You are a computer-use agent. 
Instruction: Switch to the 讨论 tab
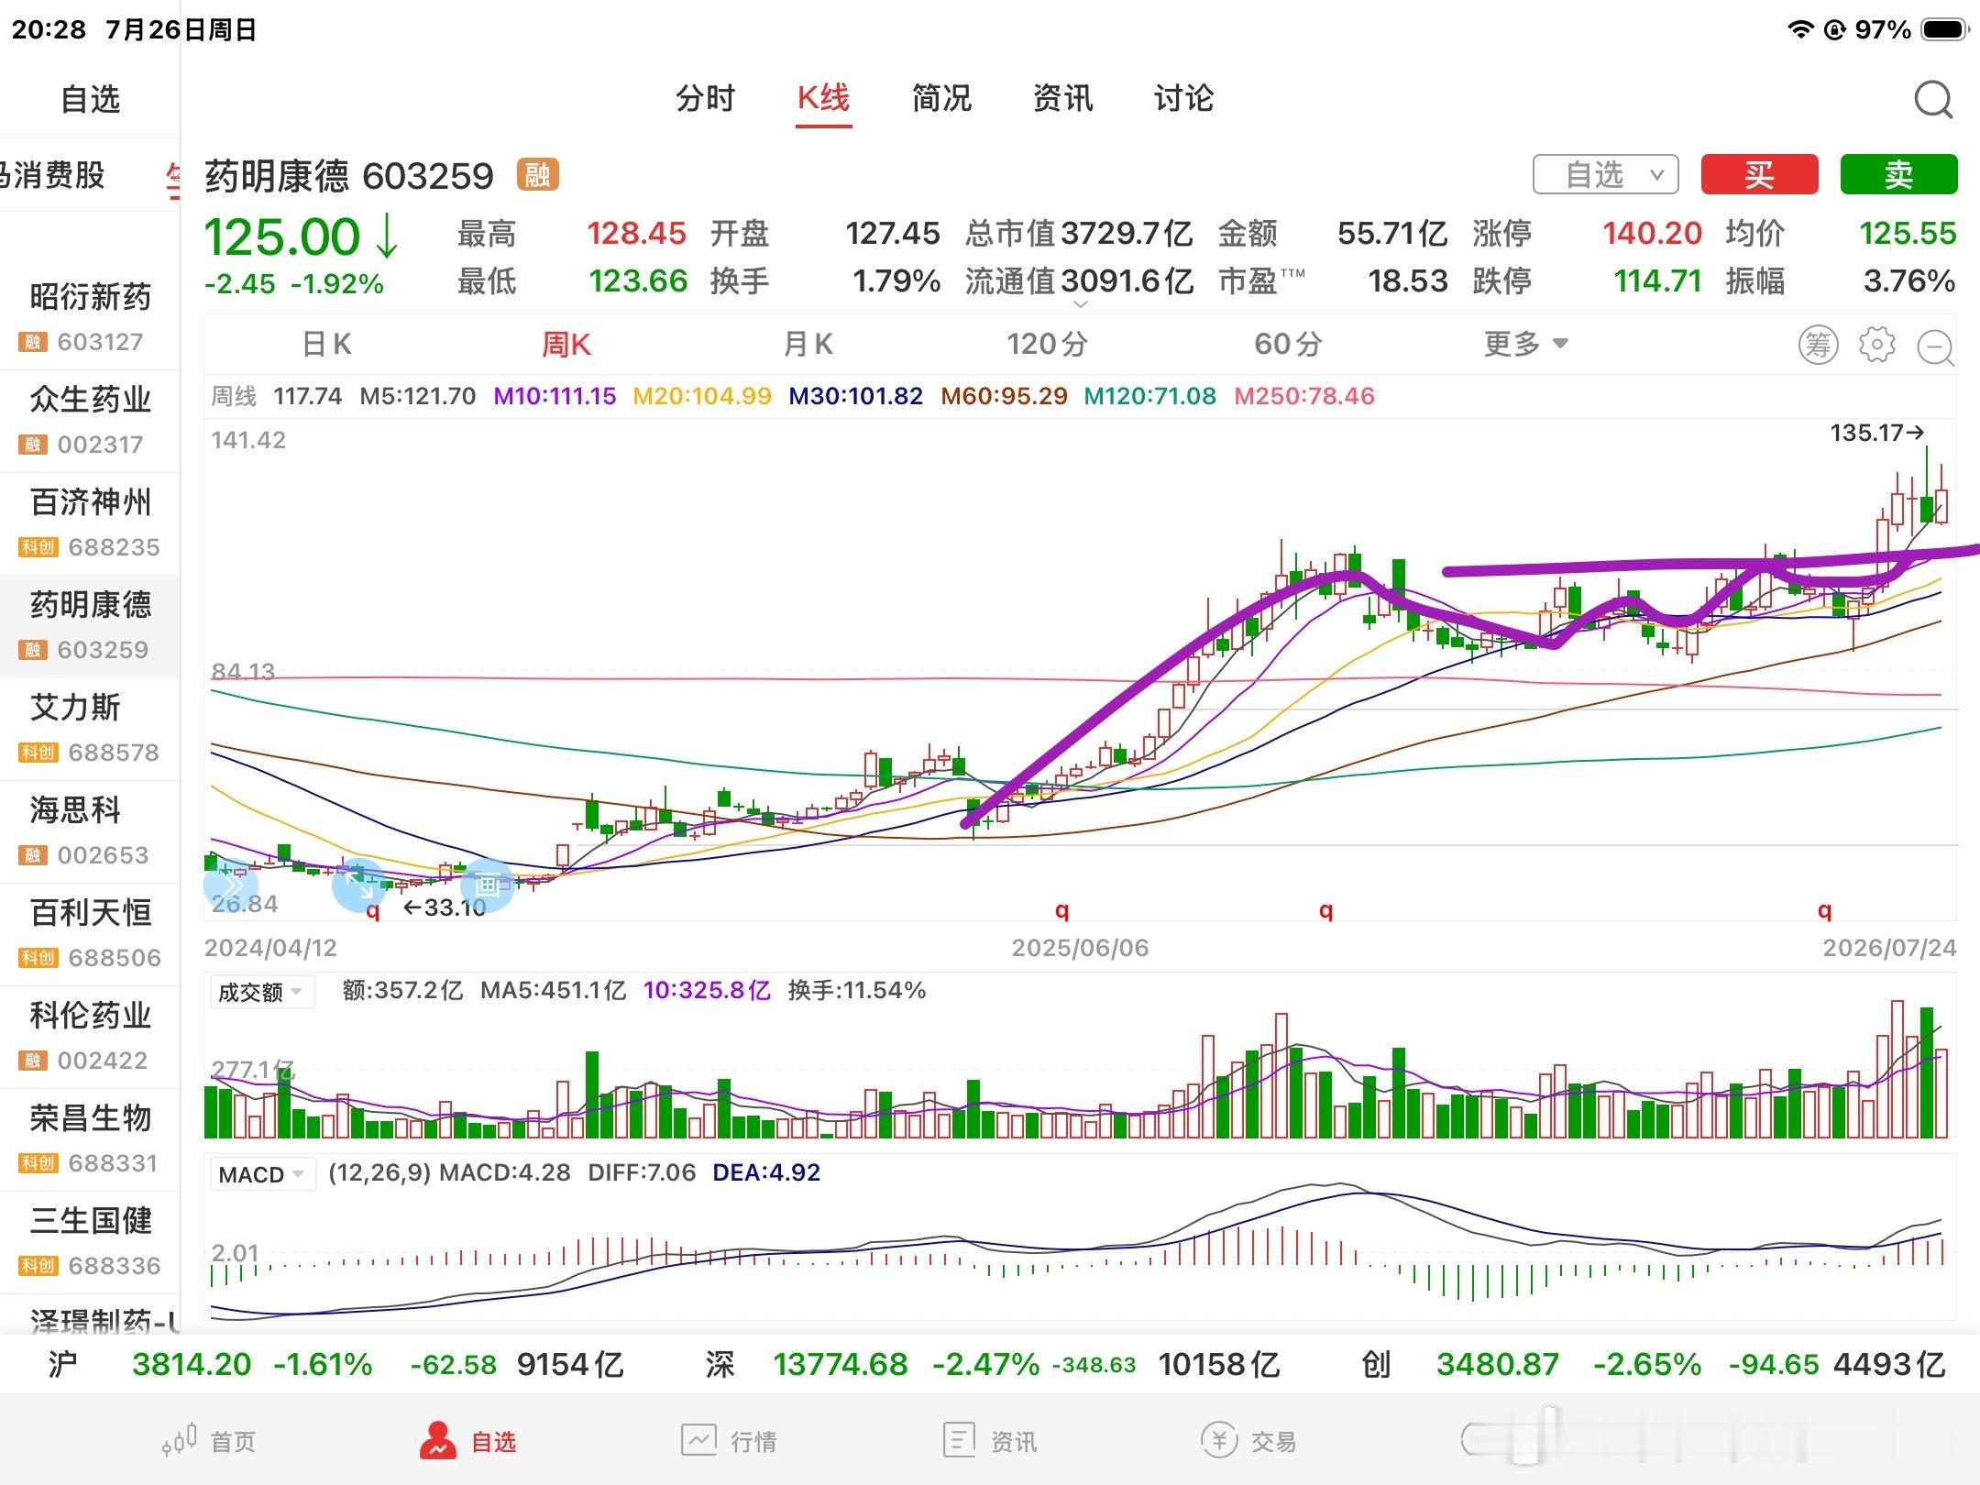tap(1183, 98)
